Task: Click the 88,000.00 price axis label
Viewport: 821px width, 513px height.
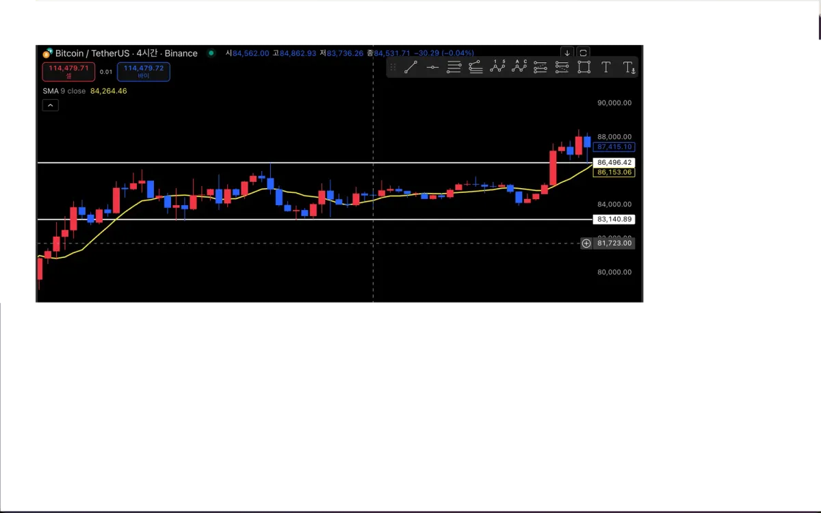Action: (614, 137)
